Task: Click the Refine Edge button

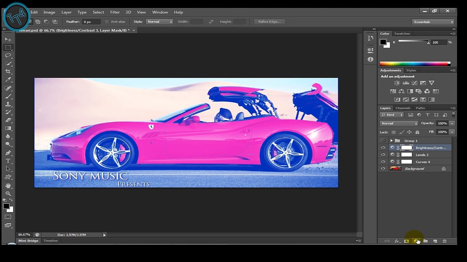Action: (269, 22)
